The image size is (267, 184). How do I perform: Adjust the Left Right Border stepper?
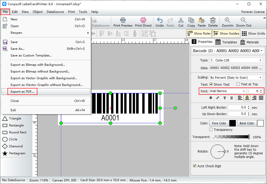pyautogui.click(x=249, y=107)
